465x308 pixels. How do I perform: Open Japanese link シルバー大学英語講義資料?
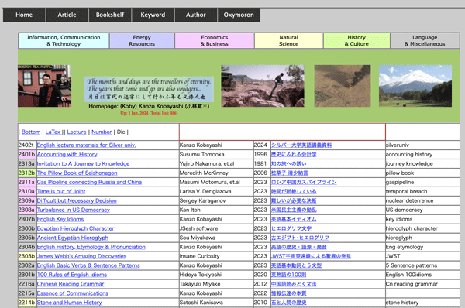point(301,145)
